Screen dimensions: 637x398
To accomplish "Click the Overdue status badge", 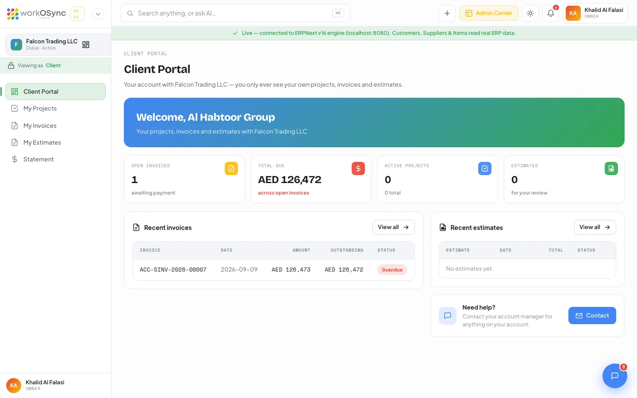I will pyautogui.click(x=392, y=270).
